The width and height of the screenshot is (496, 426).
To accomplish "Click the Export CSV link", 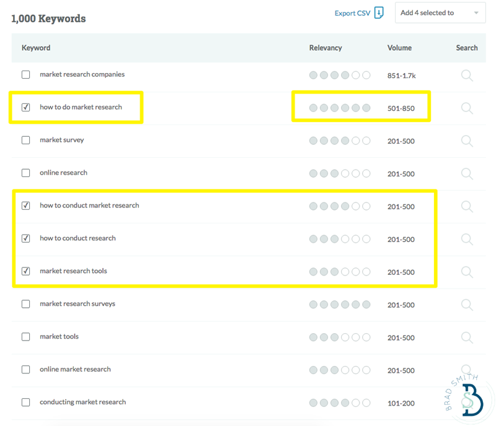I will (x=352, y=13).
